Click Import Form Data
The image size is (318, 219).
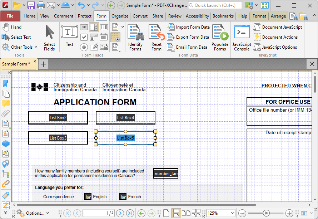point(188,27)
